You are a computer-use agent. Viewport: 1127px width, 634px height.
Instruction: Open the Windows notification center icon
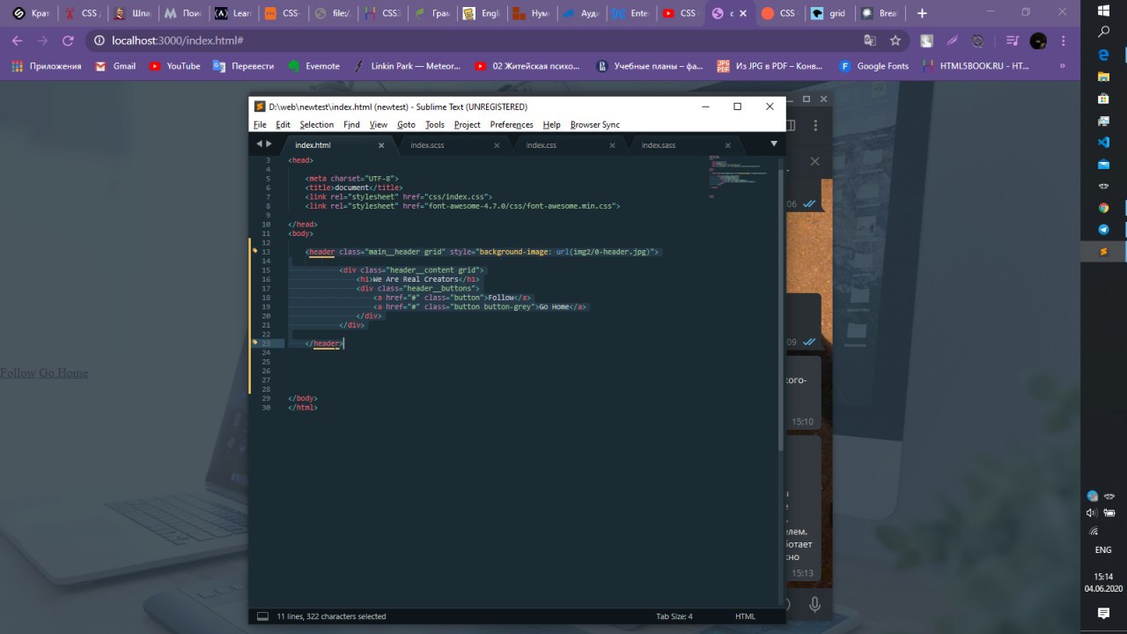pyautogui.click(x=1103, y=613)
